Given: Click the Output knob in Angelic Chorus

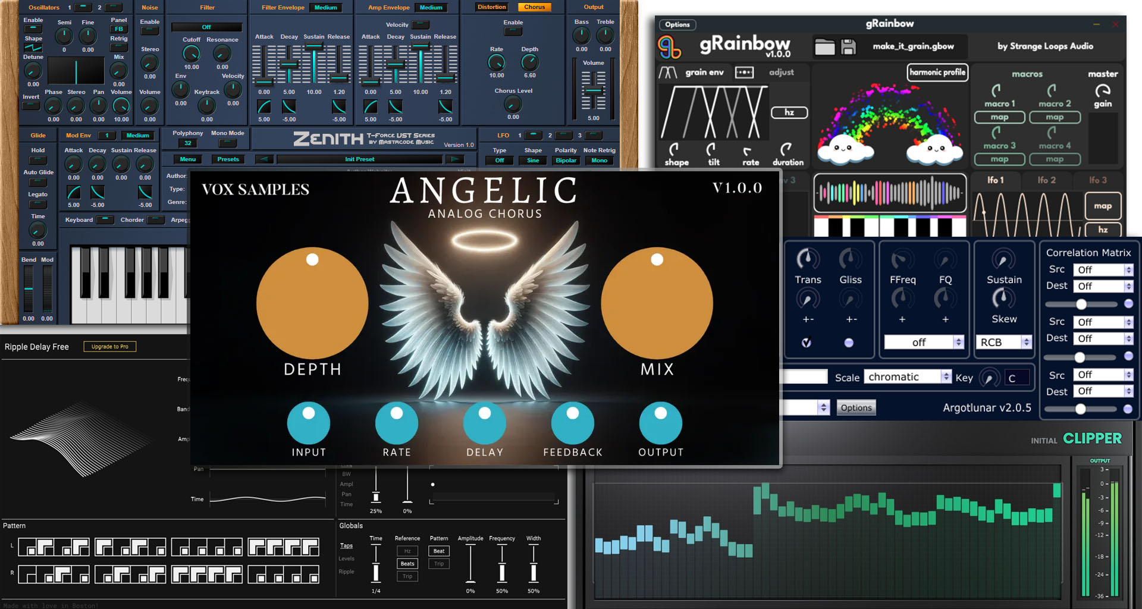Looking at the screenshot, I should click(x=661, y=423).
